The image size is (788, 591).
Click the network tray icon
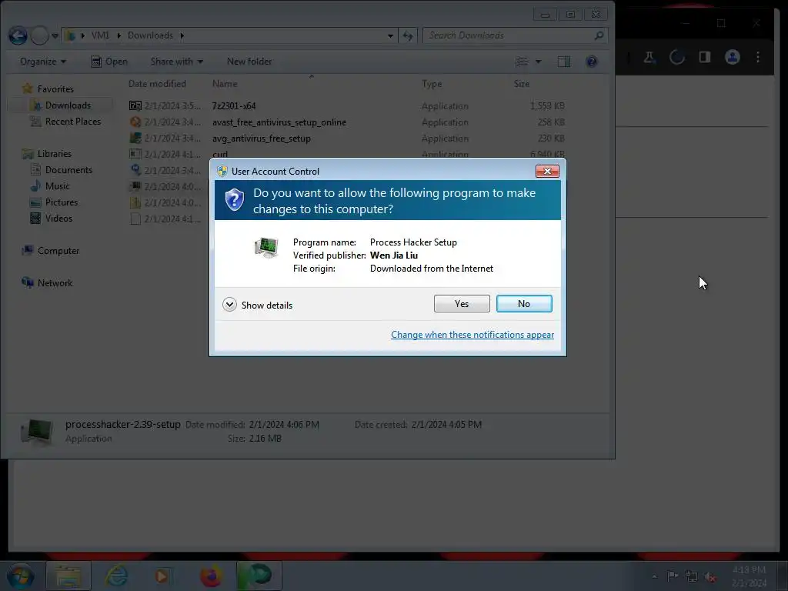click(x=692, y=576)
